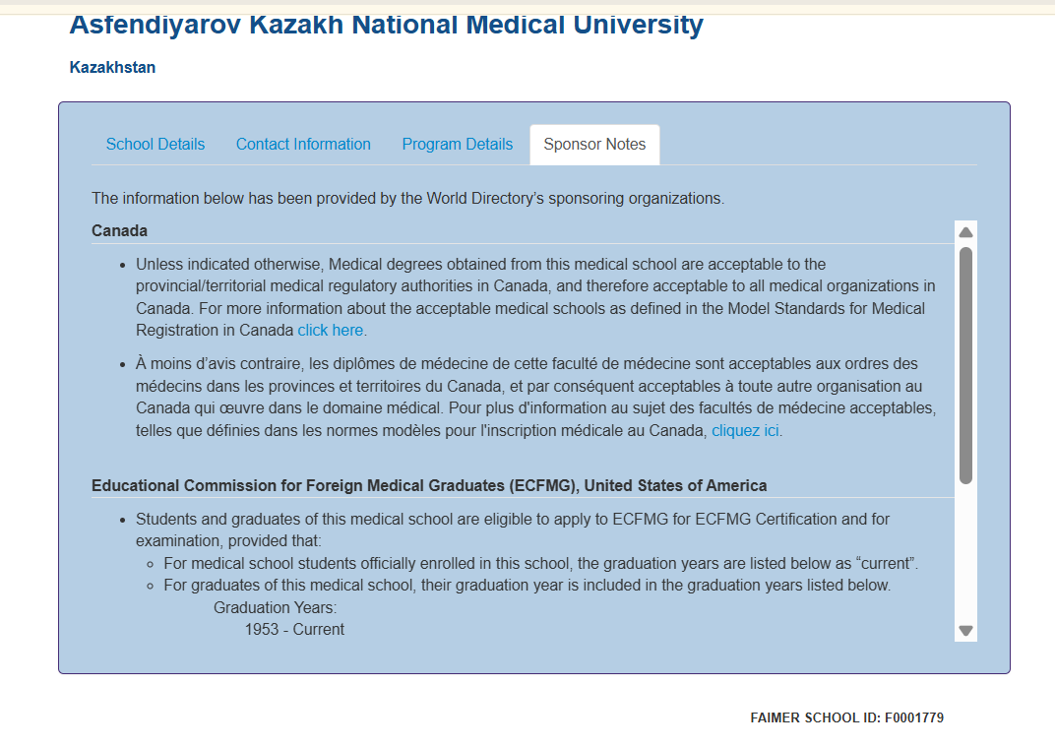Click the 'Kazakhstan' country label
The width and height of the screenshot is (1055, 747).
[112, 67]
